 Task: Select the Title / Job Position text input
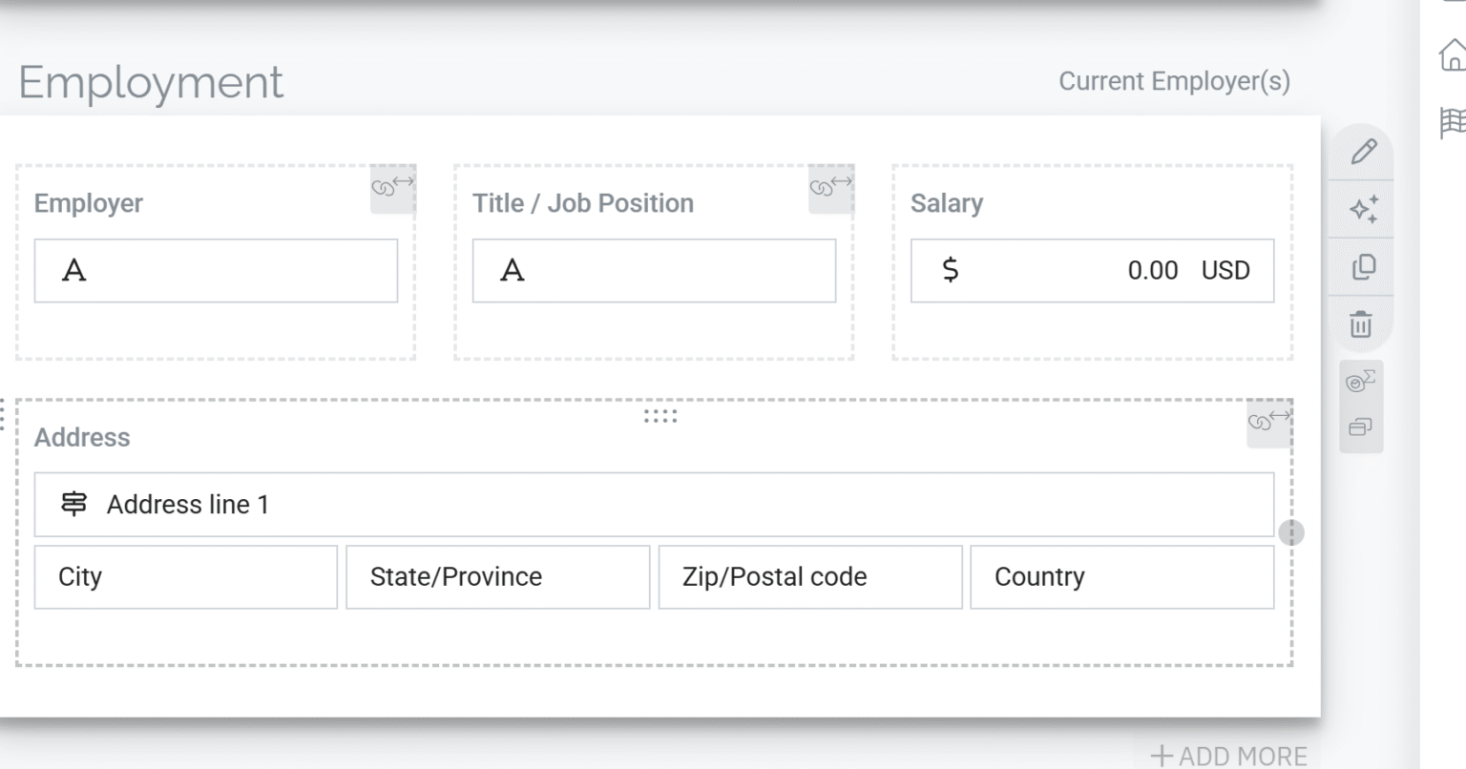click(654, 271)
